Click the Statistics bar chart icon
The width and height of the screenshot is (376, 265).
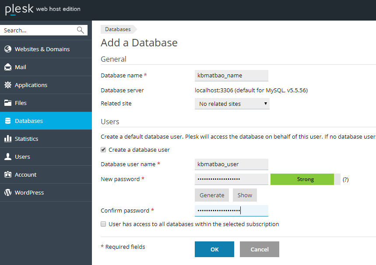pos(8,139)
